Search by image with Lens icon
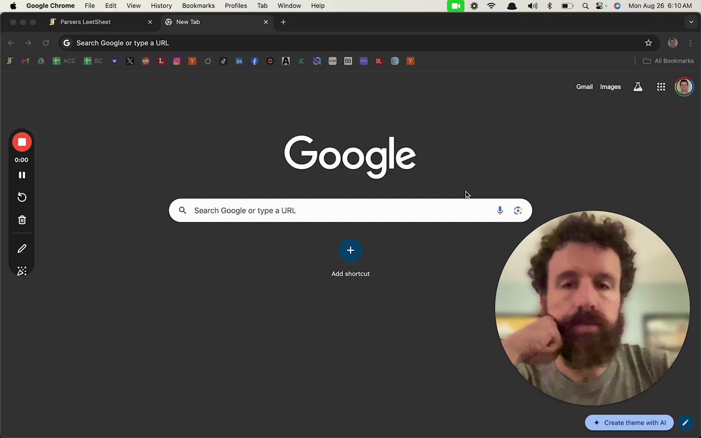Viewport: 701px width, 438px height. [x=518, y=211]
